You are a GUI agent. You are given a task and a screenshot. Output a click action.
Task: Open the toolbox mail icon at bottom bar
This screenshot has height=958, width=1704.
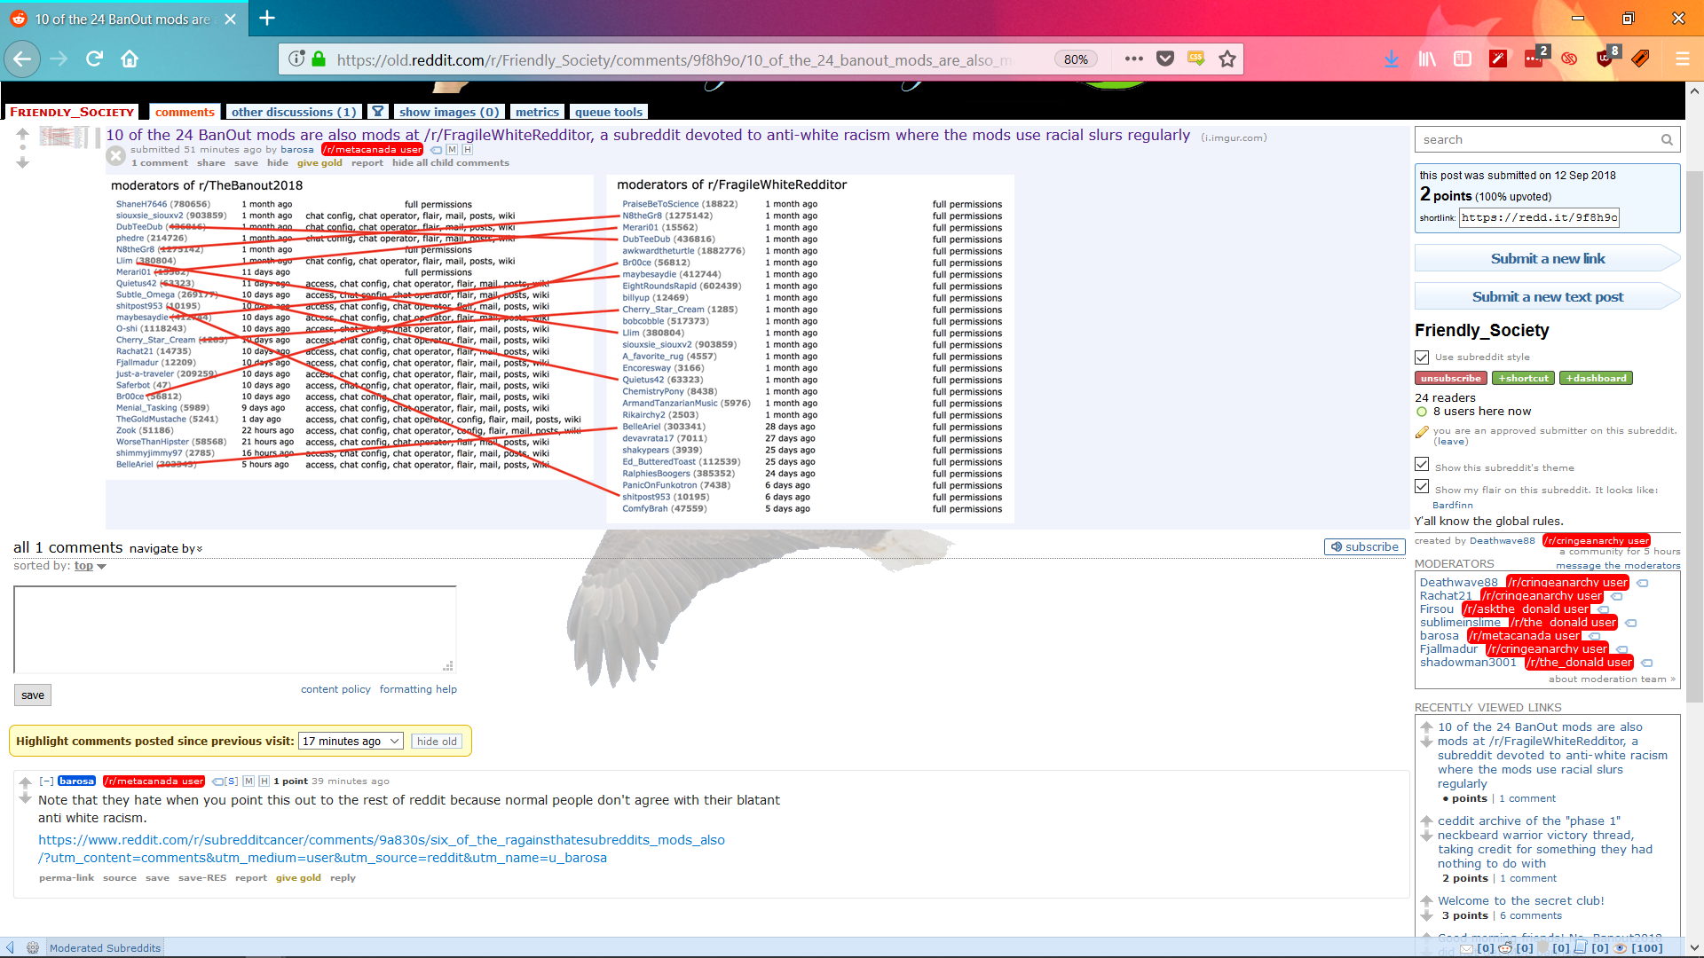coord(1467,948)
